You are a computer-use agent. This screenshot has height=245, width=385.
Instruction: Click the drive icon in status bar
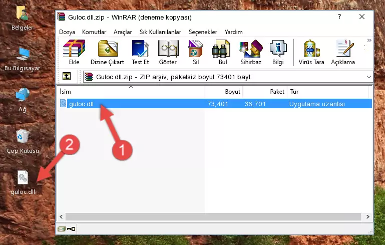pyautogui.click(x=62, y=229)
